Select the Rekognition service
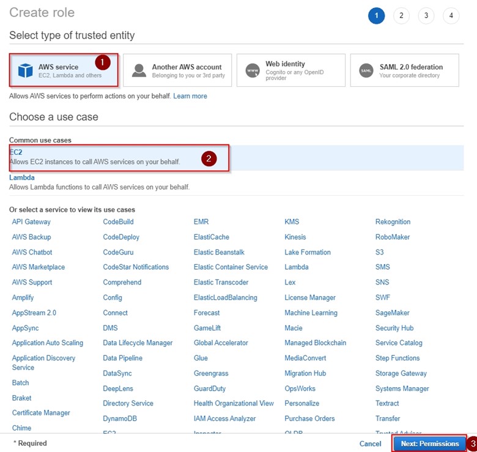Image resolution: width=477 pixels, height=452 pixels. [x=393, y=222]
